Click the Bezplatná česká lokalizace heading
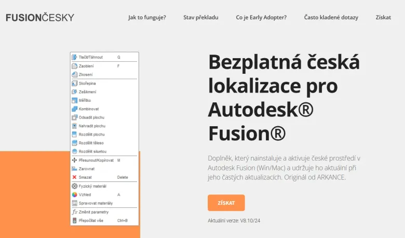This screenshot has height=238, width=405. 284,97
